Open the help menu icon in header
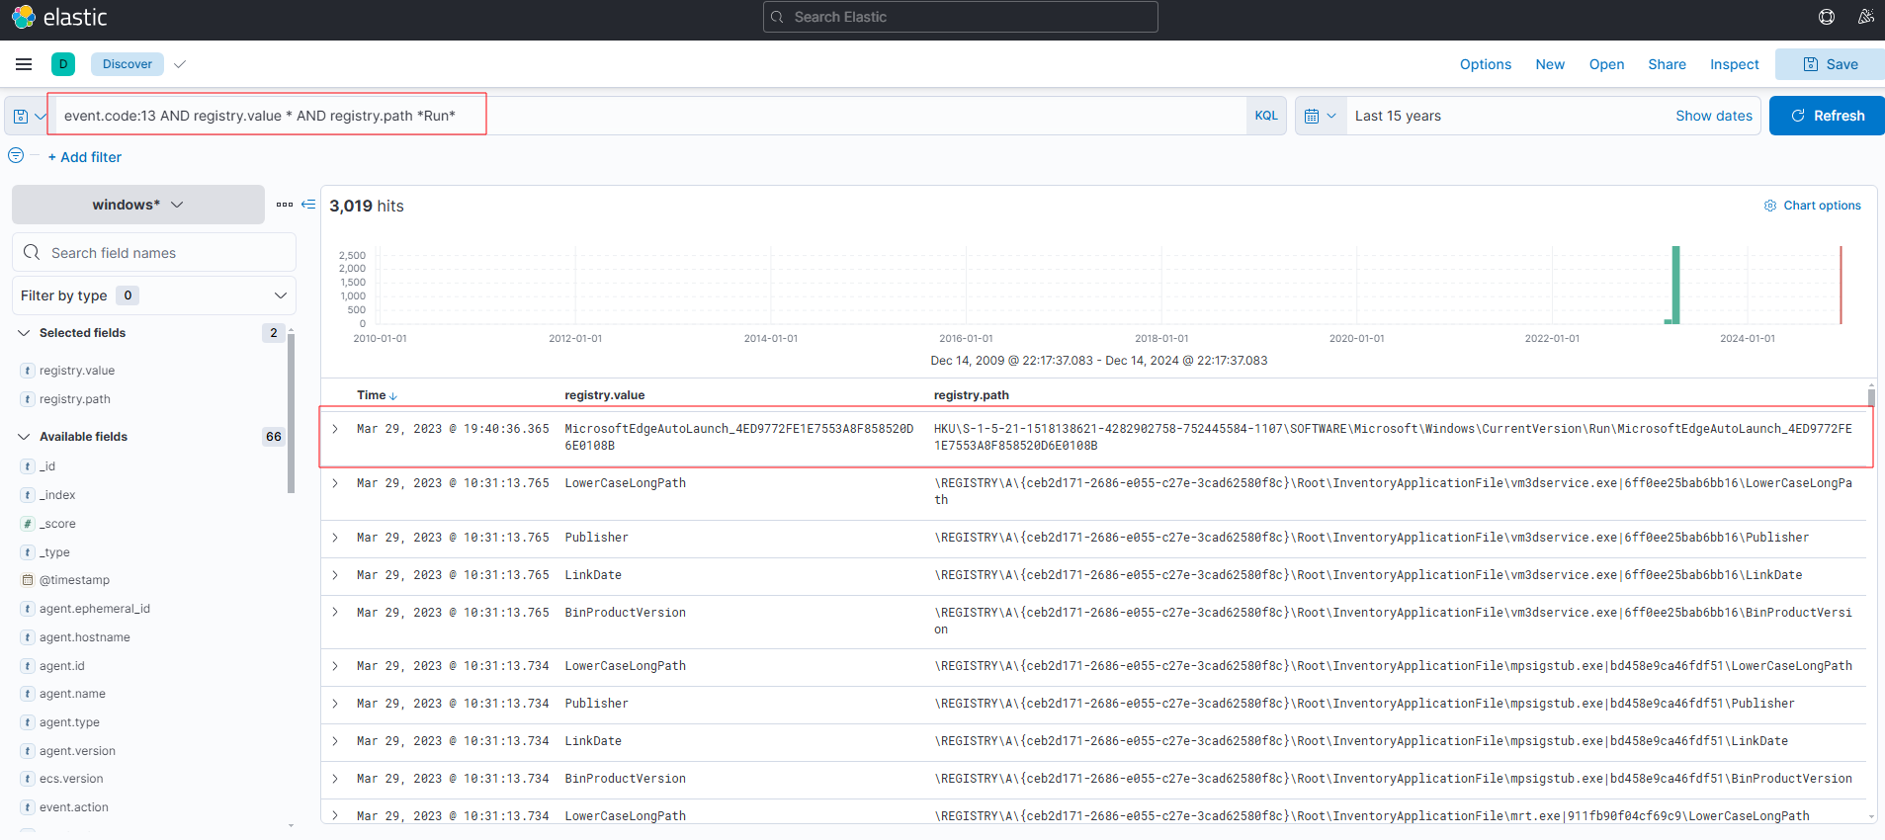Viewport: 1885px width, 840px height. pos(1827,17)
